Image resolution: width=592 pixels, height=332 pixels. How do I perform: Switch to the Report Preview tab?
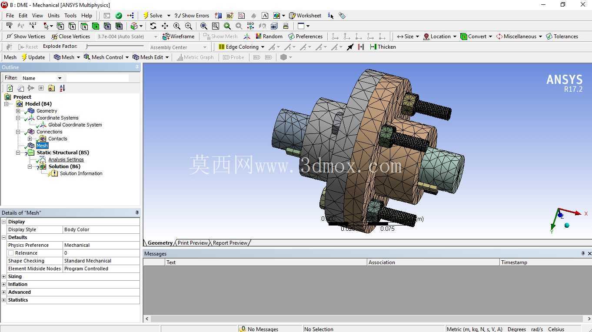pyautogui.click(x=230, y=243)
